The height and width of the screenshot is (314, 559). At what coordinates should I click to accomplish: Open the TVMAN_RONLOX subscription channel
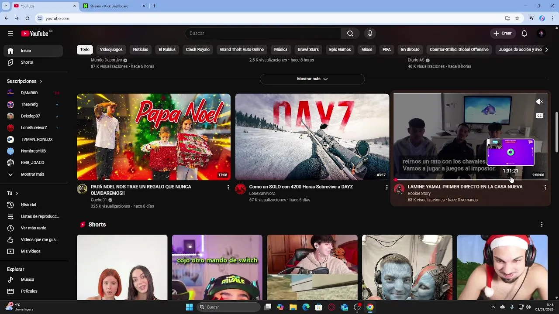[x=33, y=140]
